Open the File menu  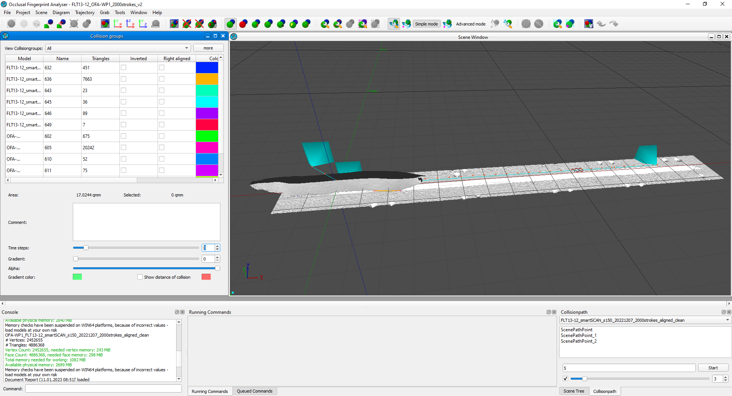click(7, 13)
